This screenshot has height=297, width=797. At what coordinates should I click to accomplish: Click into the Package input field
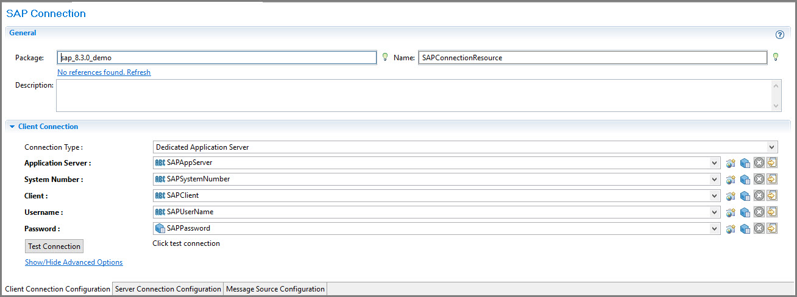(x=216, y=57)
